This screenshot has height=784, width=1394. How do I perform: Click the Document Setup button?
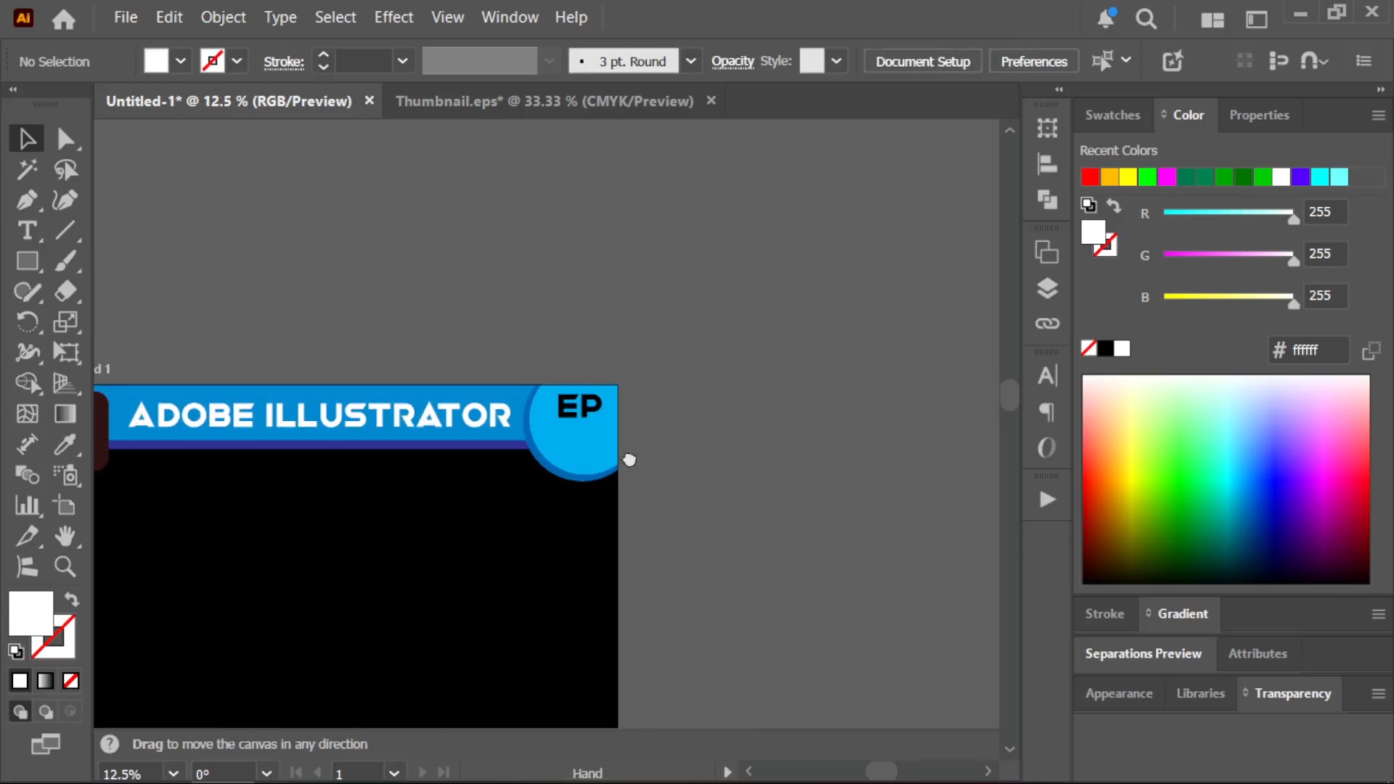[x=923, y=62]
